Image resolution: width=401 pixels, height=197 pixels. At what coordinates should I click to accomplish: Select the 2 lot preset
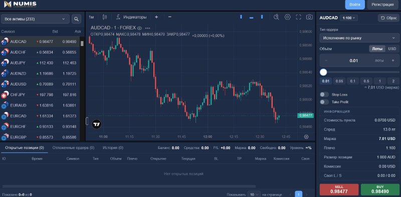393,81
